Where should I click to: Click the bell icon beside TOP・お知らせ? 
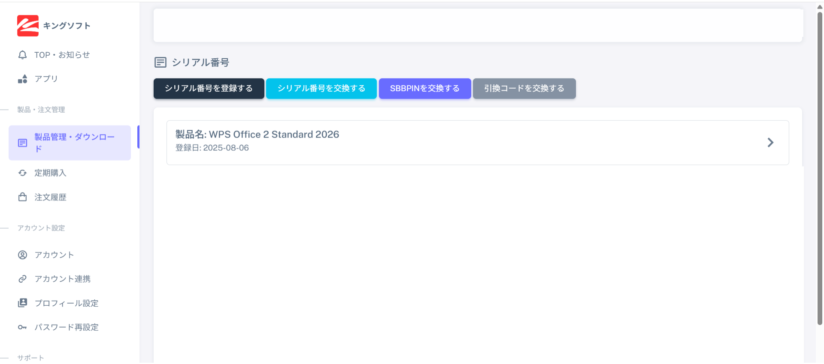[22, 55]
